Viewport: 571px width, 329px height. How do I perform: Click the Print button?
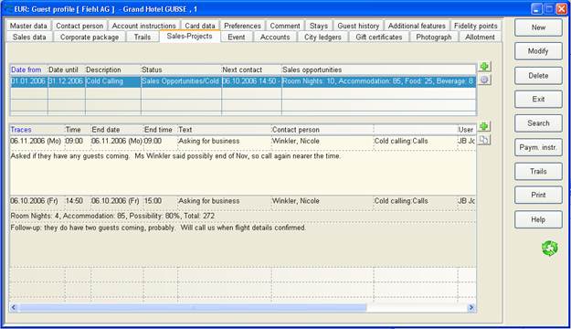click(x=538, y=195)
